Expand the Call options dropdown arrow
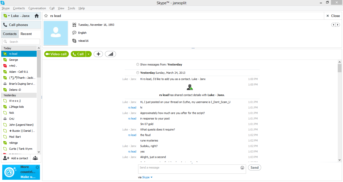Screen dimensions: 343x182 (89, 54)
